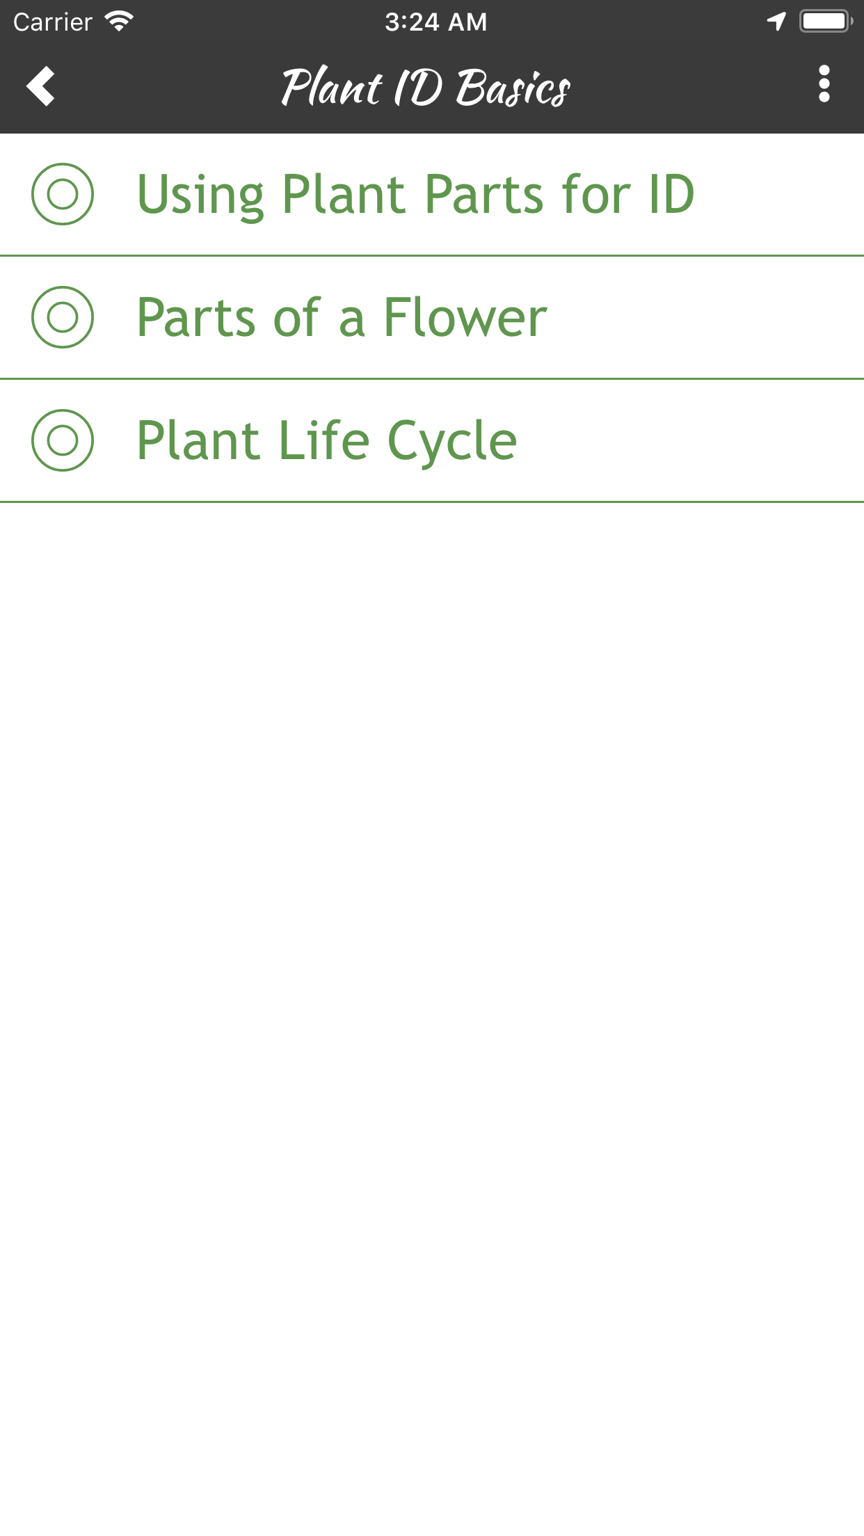Tap the battery icon in status bar
Image resolution: width=864 pixels, height=1536 pixels.
[x=826, y=22]
